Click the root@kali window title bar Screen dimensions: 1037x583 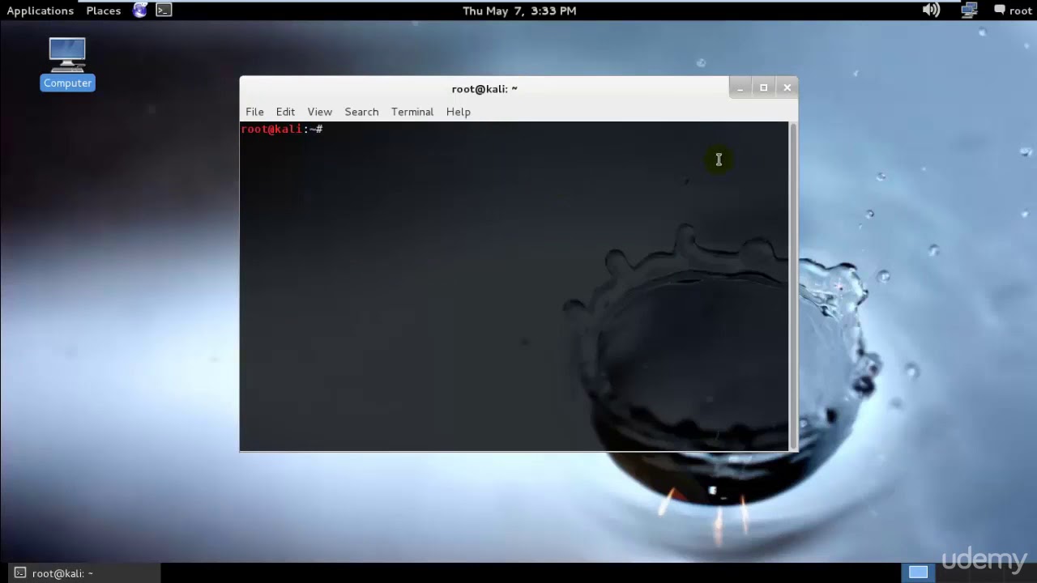484,88
